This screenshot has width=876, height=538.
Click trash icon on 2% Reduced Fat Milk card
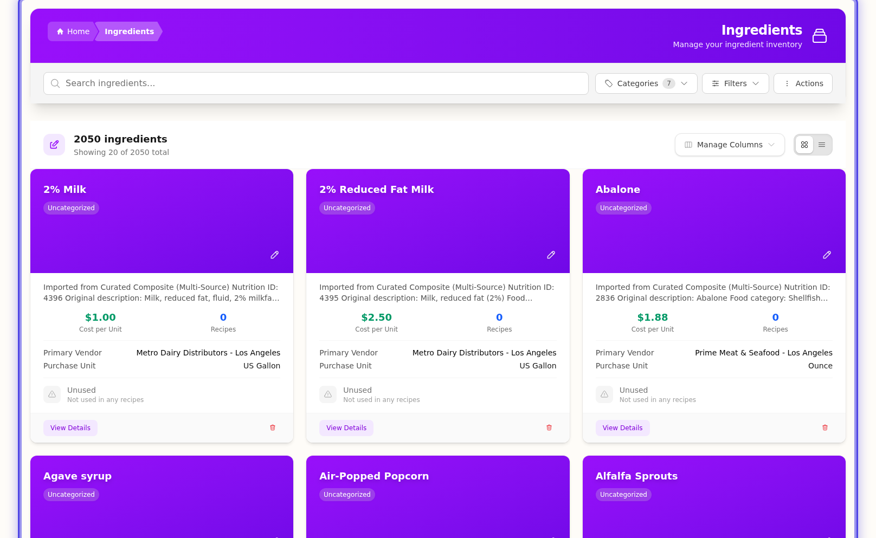tap(549, 427)
